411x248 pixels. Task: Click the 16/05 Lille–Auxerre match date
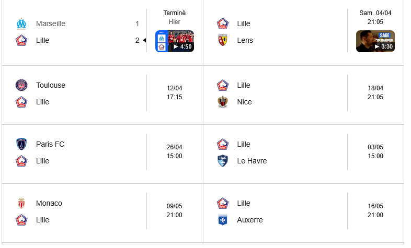point(375,206)
